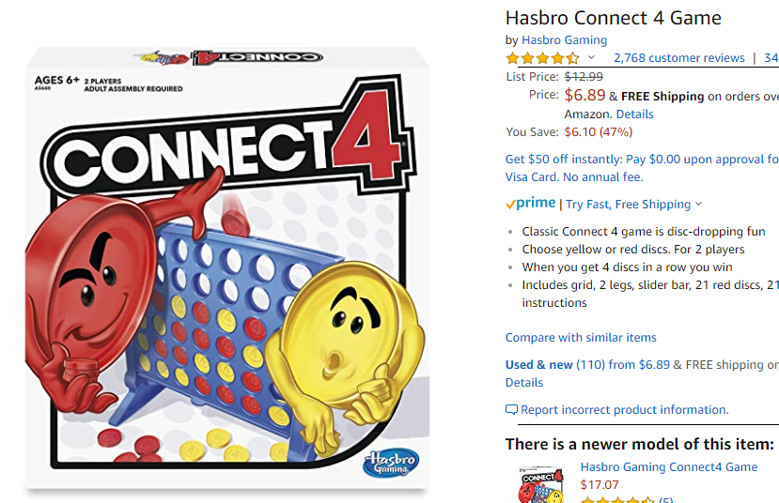The image size is (779, 503).
Task: Expand the Try Fast, Free Shipping chevron
Action: [x=698, y=204]
